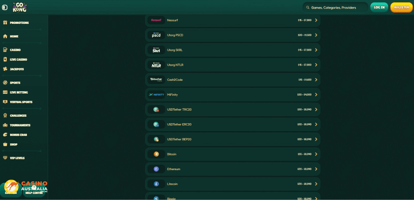Expand the Utorg PSCD row chevron
The width and height of the screenshot is (414, 200).
click(x=316, y=35)
